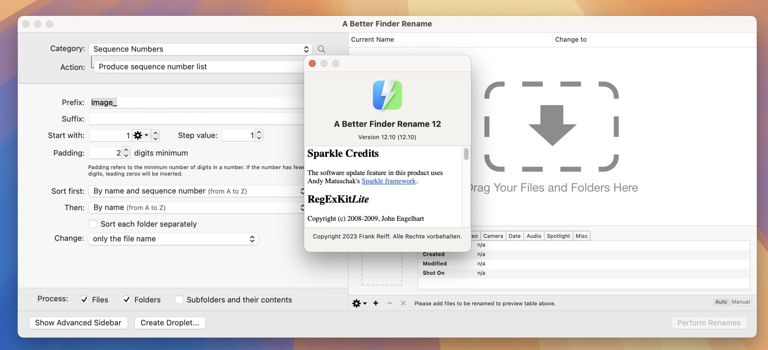Click in the empty Suffix field
The height and width of the screenshot is (350, 768).
(x=196, y=119)
